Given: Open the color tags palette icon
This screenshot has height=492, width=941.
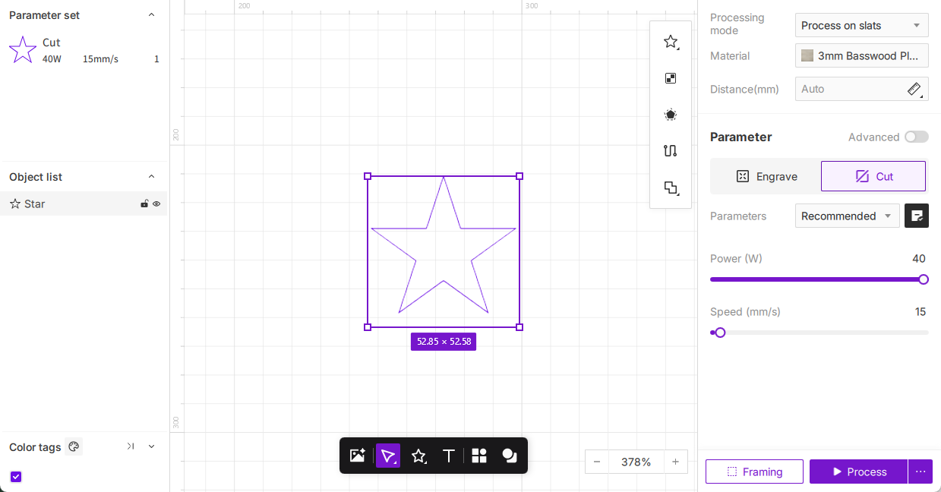Looking at the screenshot, I should [x=74, y=447].
